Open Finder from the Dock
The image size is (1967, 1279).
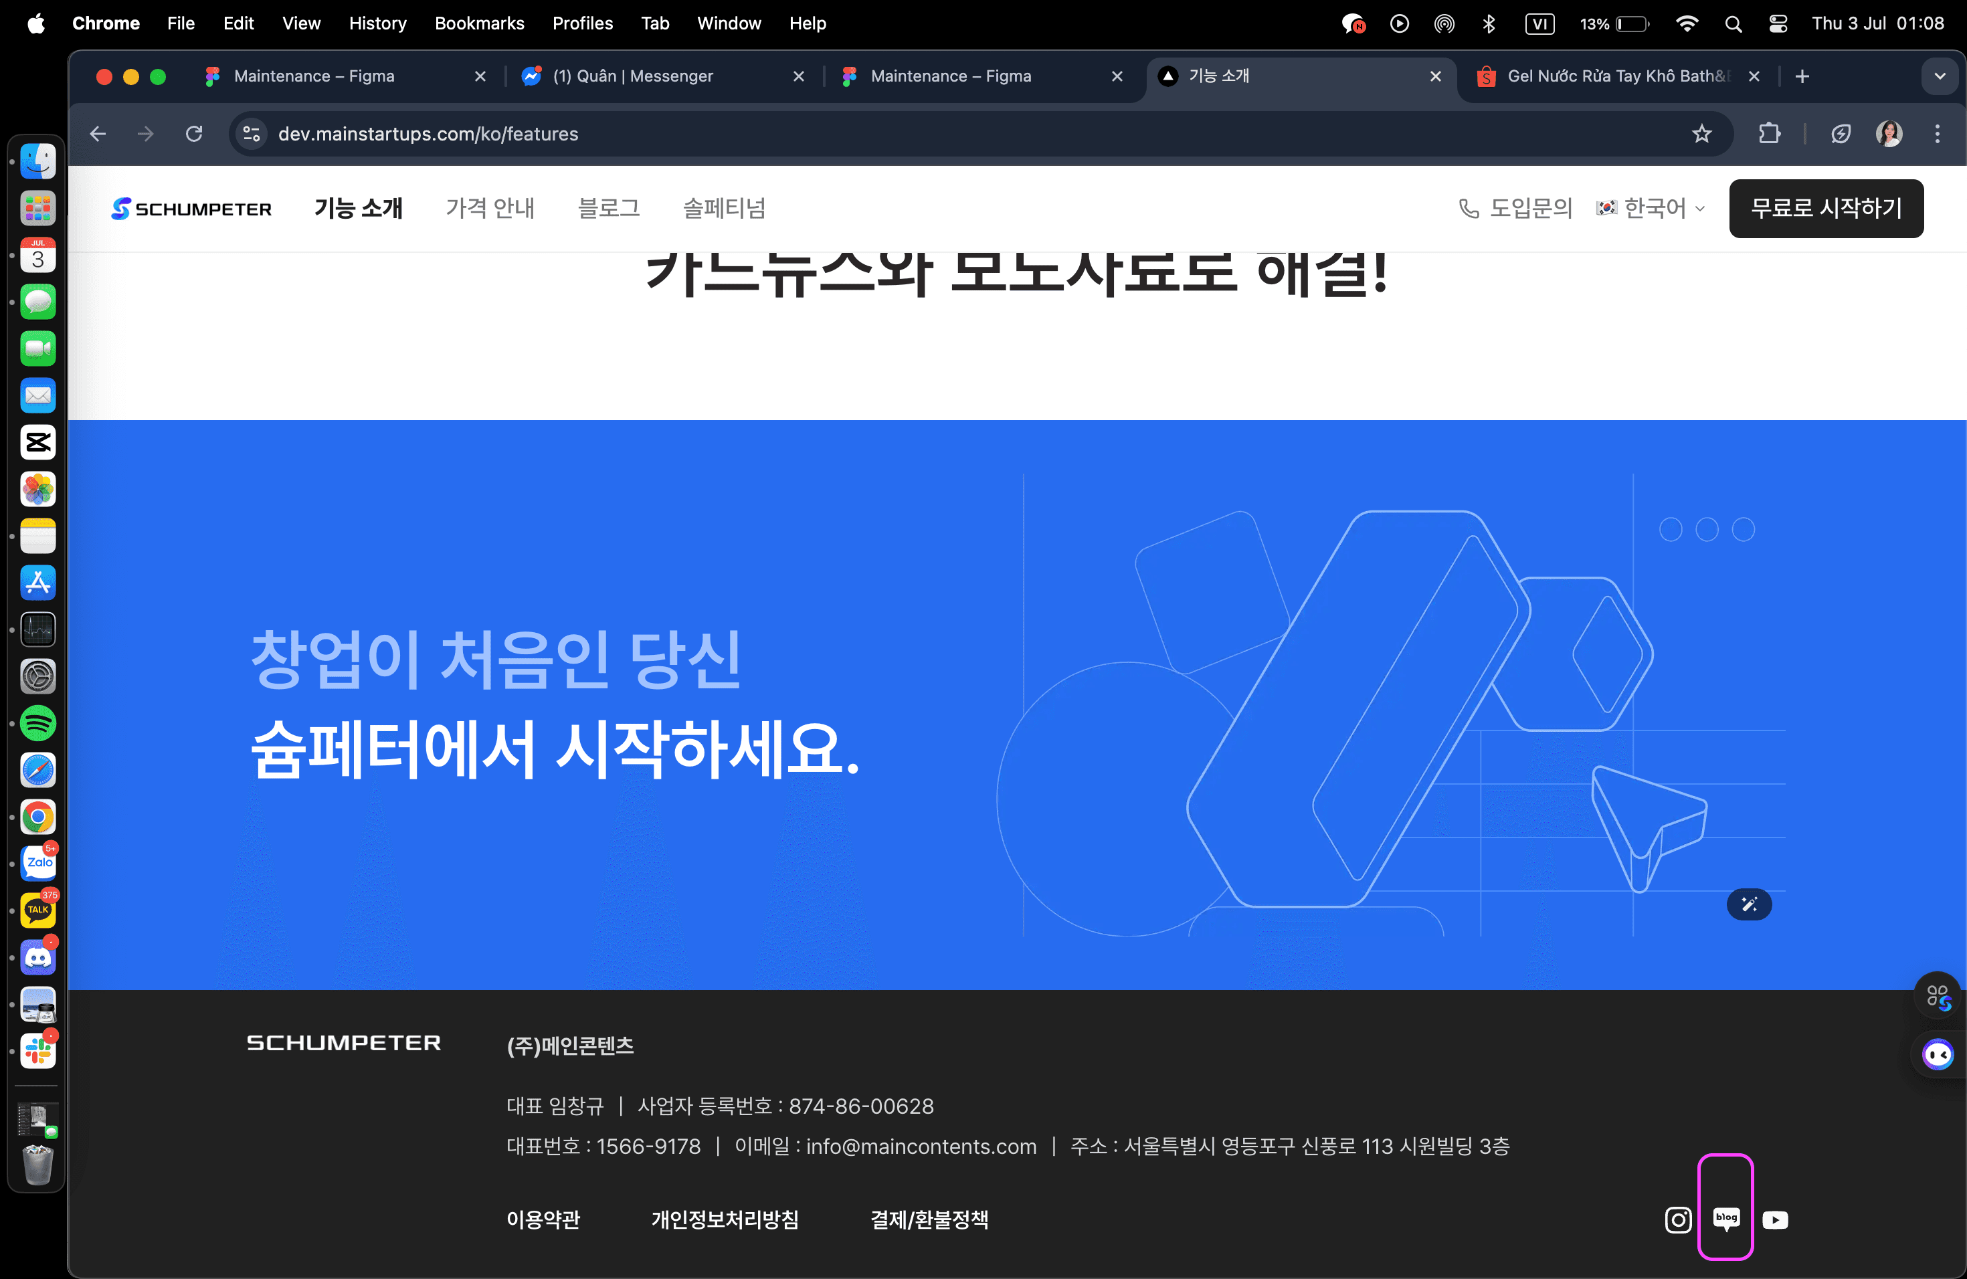coord(38,161)
